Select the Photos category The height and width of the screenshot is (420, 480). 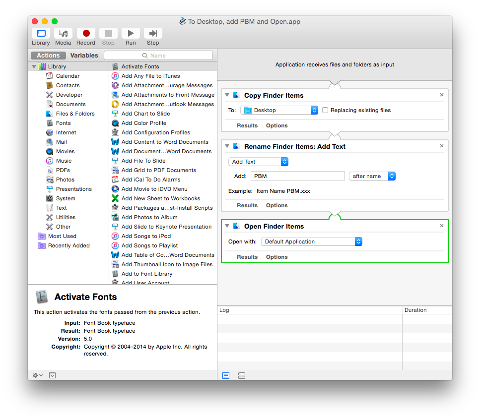point(65,180)
